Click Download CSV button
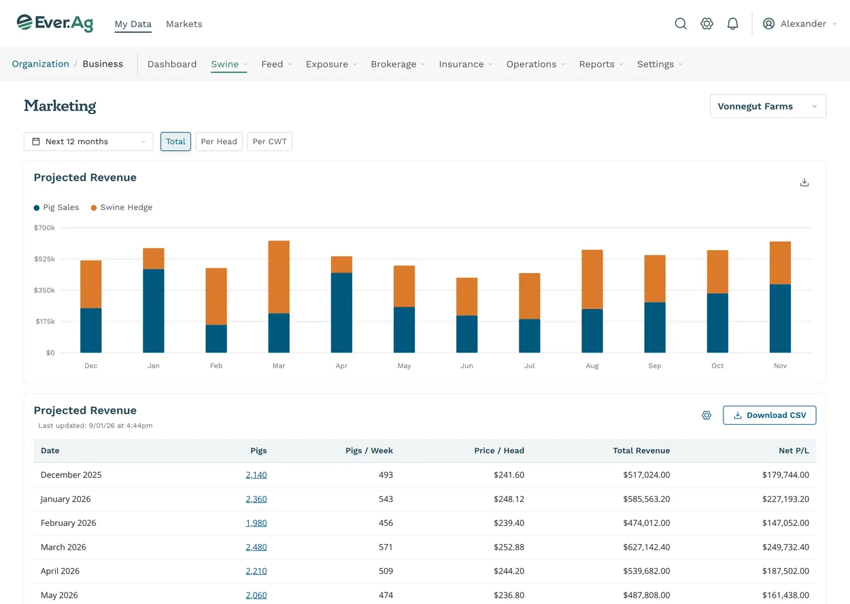Viewport: 850px width, 604px height. pyautogui.click(x=769, y=415)
